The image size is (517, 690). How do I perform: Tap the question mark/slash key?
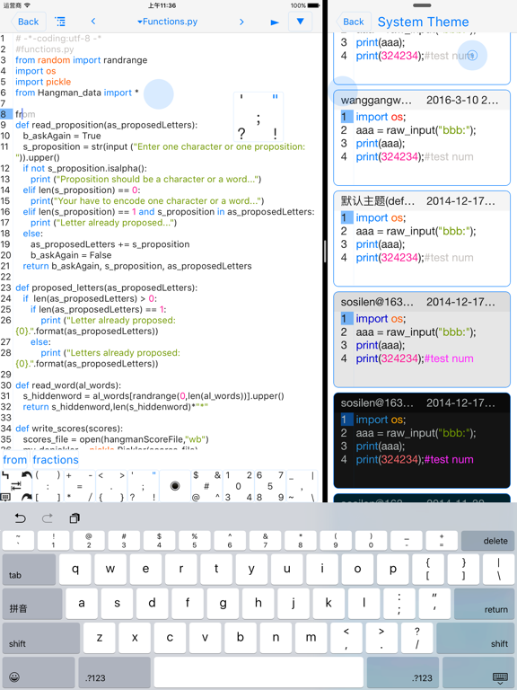click(416, 638)
